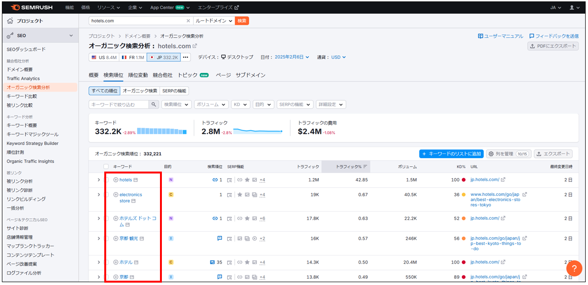Expand the 京都 観光 keyword row
The height and width of the screenshot is (285, 588).
[99, 238]
